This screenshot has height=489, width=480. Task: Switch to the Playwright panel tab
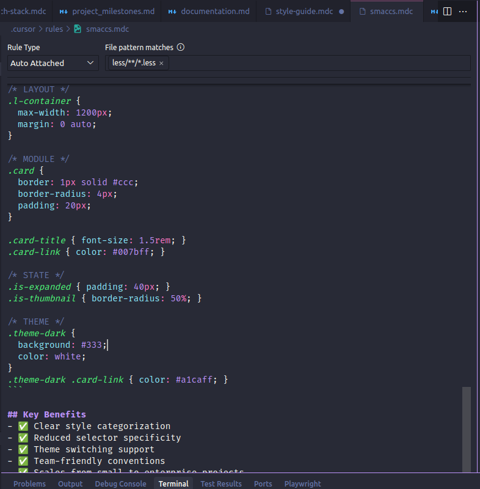(302, 483)
